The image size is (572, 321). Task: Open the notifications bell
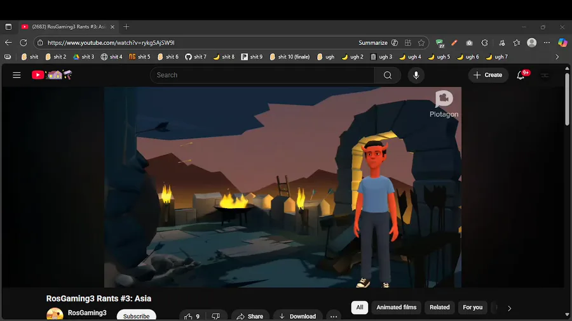click(x=521, y=75)
